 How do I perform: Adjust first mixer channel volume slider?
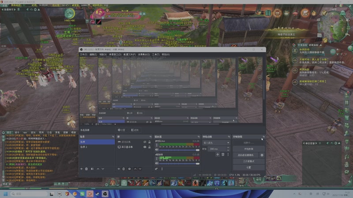pos(179,150)
